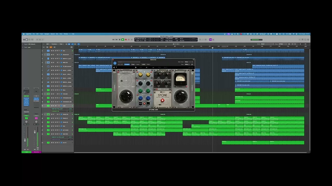Open the plugin View dropdown showing Editor
The image size is (332, 186).
pyautogui.click(x=187, y=64)
